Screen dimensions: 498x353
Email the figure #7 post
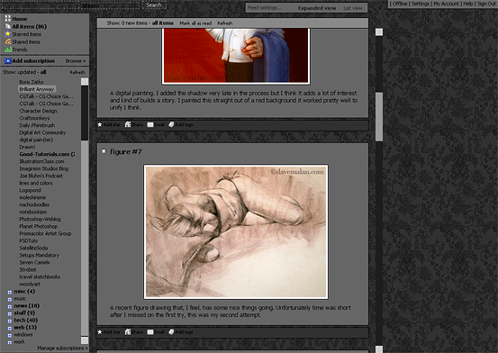click(x=156, y=332)
